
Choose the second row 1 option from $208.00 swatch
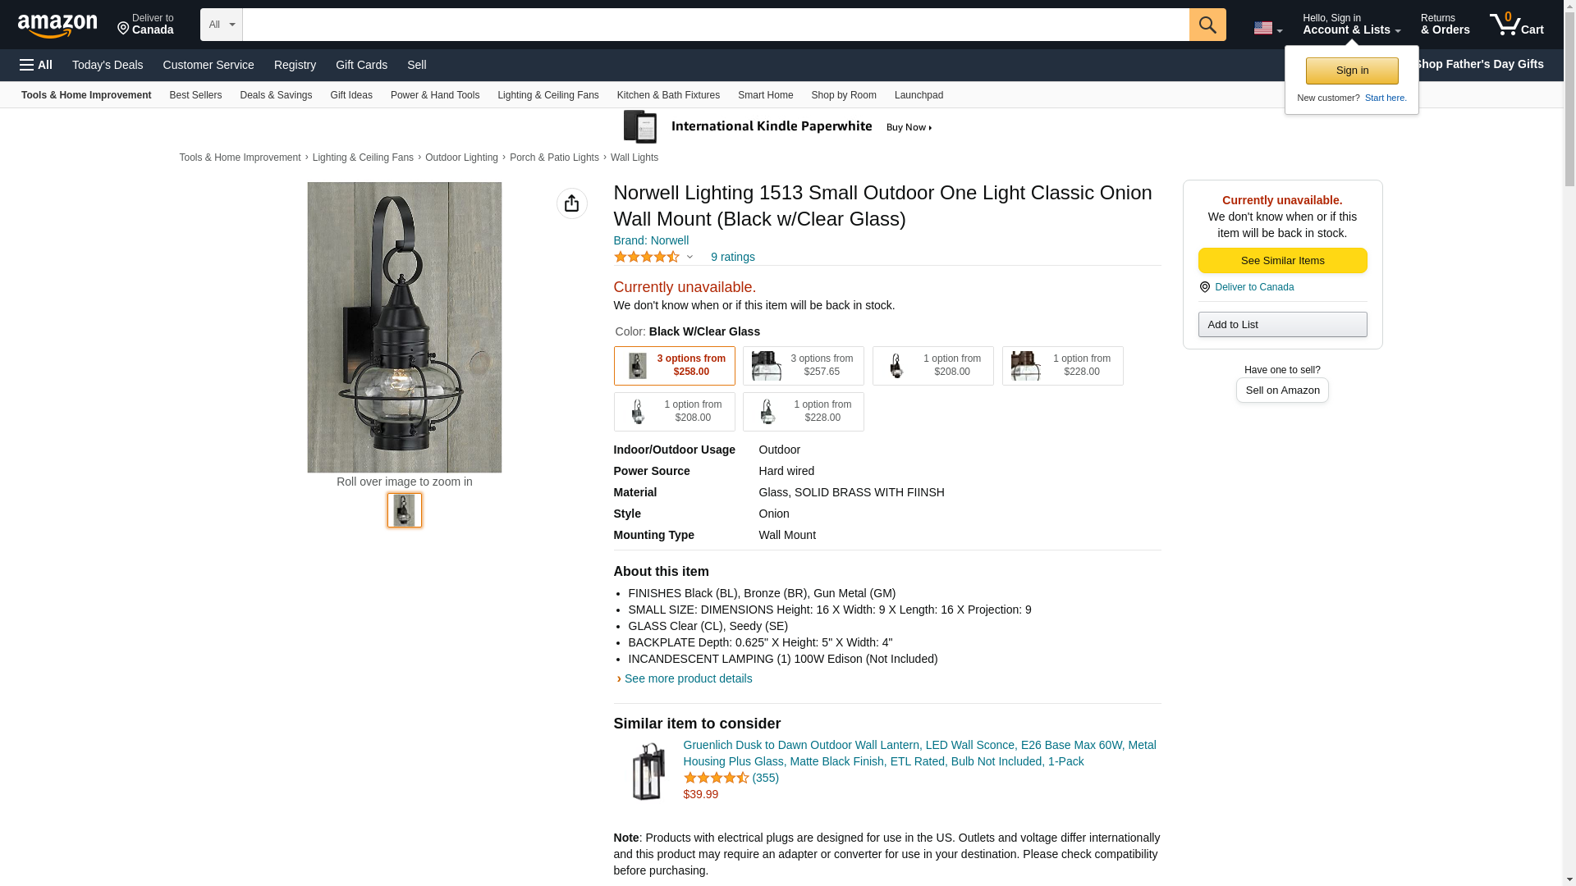674,412
